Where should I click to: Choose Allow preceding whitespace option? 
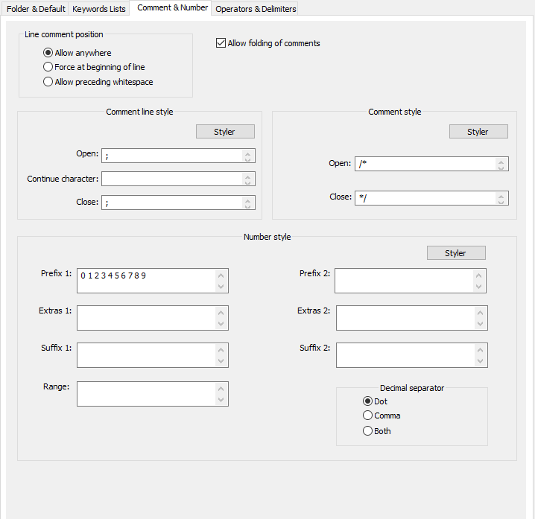[x=48, y=82]
